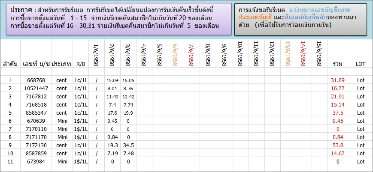
Task: Select the 1$/1L cell for account 673984
Action: click(81, 162)
